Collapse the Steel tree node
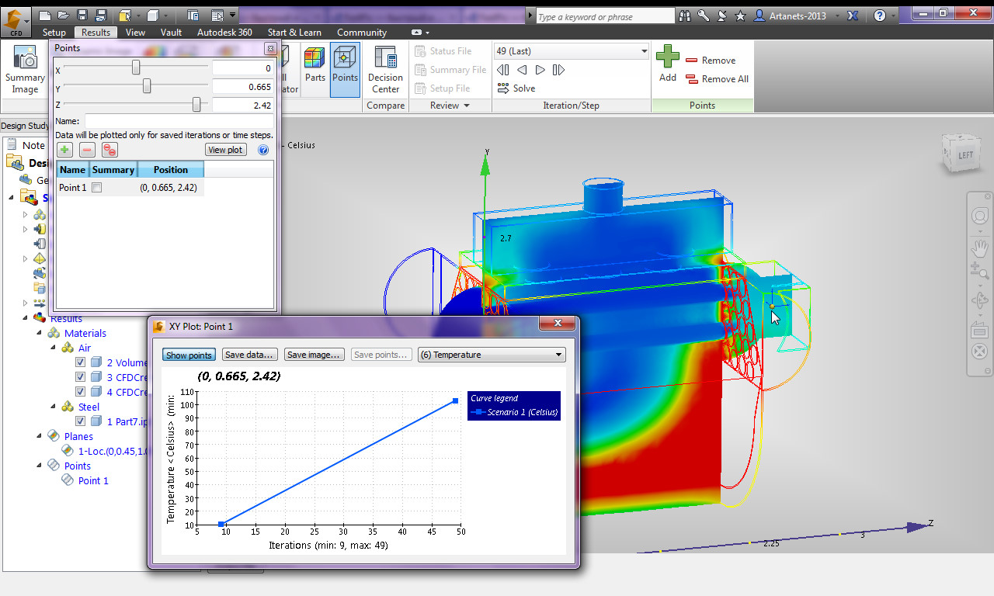994x596 pixels. pyautogui.click(x=54, y=407)
